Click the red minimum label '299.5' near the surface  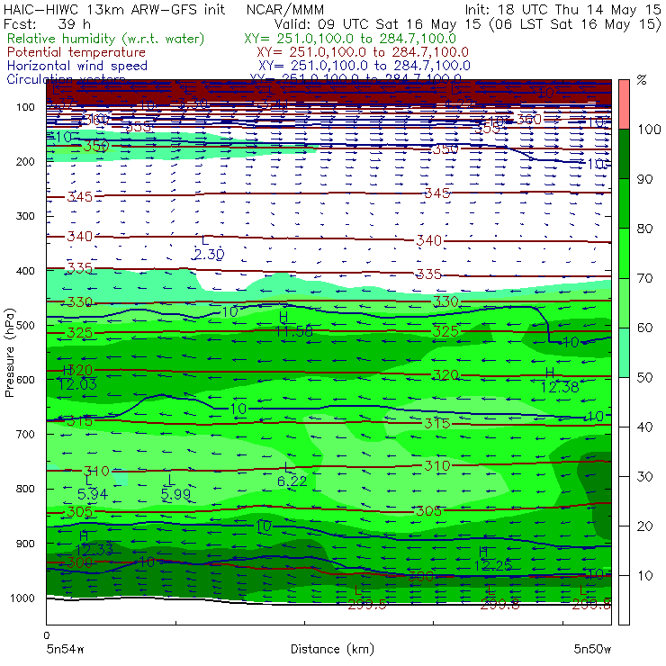pyautogui.click(x=367, y=605)
